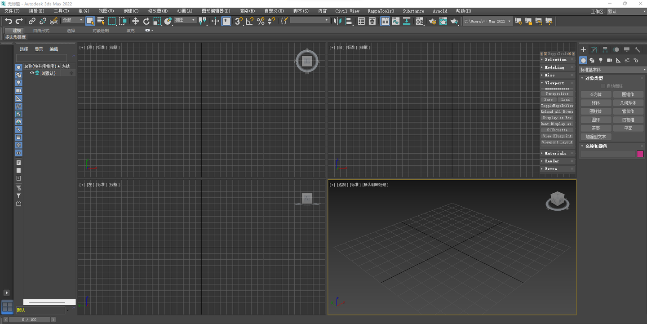Open the 渲染(R) menu
Image resolution: width=647 pixels, height=324 pixels.
[x=247, y=11]
